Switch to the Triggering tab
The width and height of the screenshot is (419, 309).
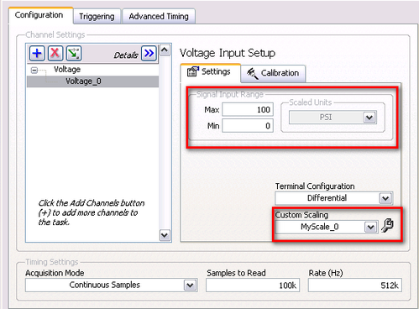(97, 17)
